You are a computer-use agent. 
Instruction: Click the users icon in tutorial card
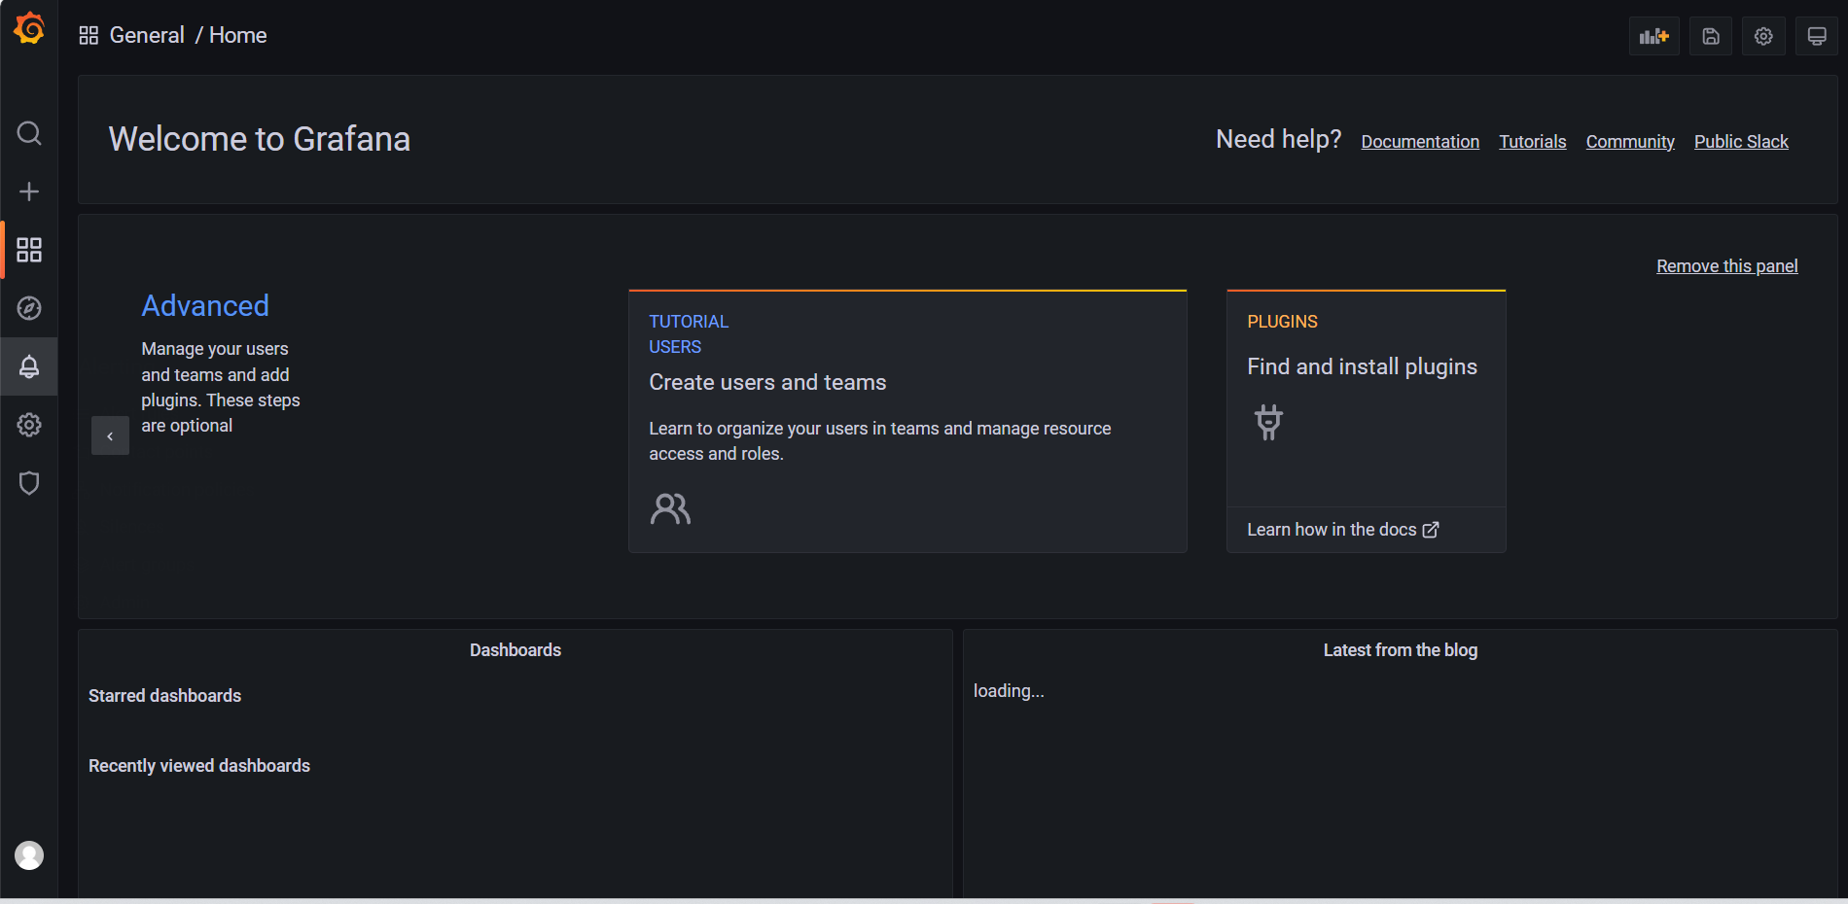[670, 508]
